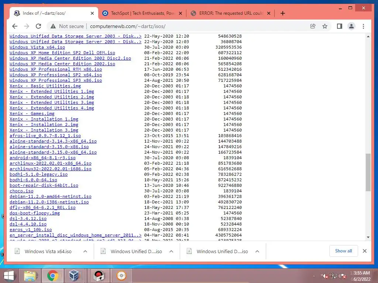Close the Index of /~dartz/isos/ tab
Image resolution: width=378 pixels, height=283 pixels.
tap(92, 13)
